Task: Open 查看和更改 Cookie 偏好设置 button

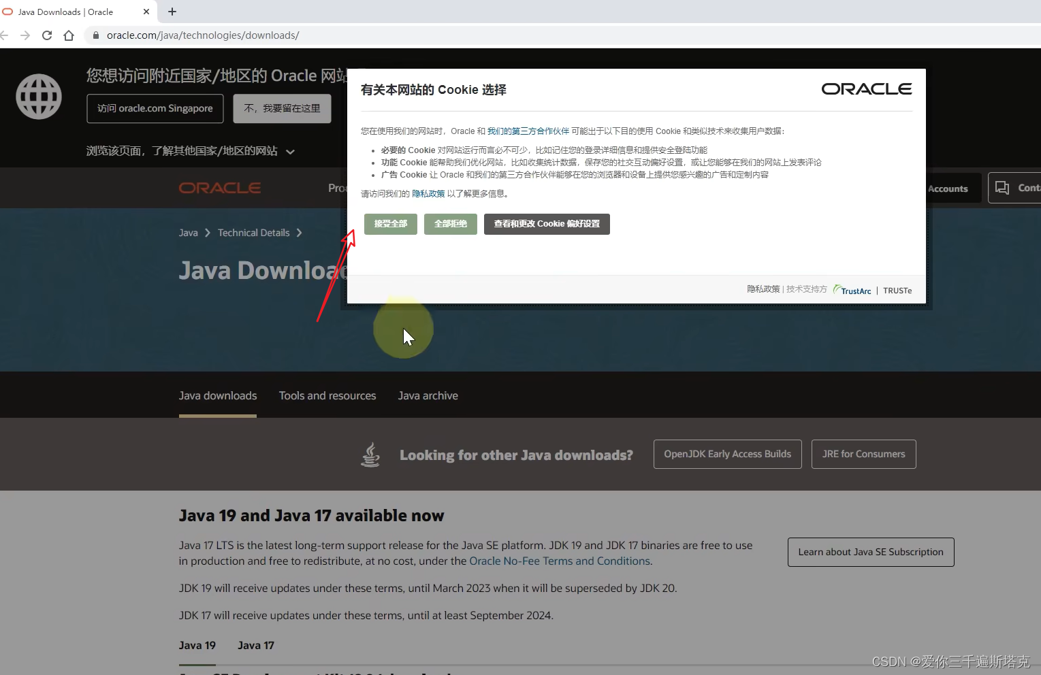Action: pyautogui.click(x=547, y=224)
